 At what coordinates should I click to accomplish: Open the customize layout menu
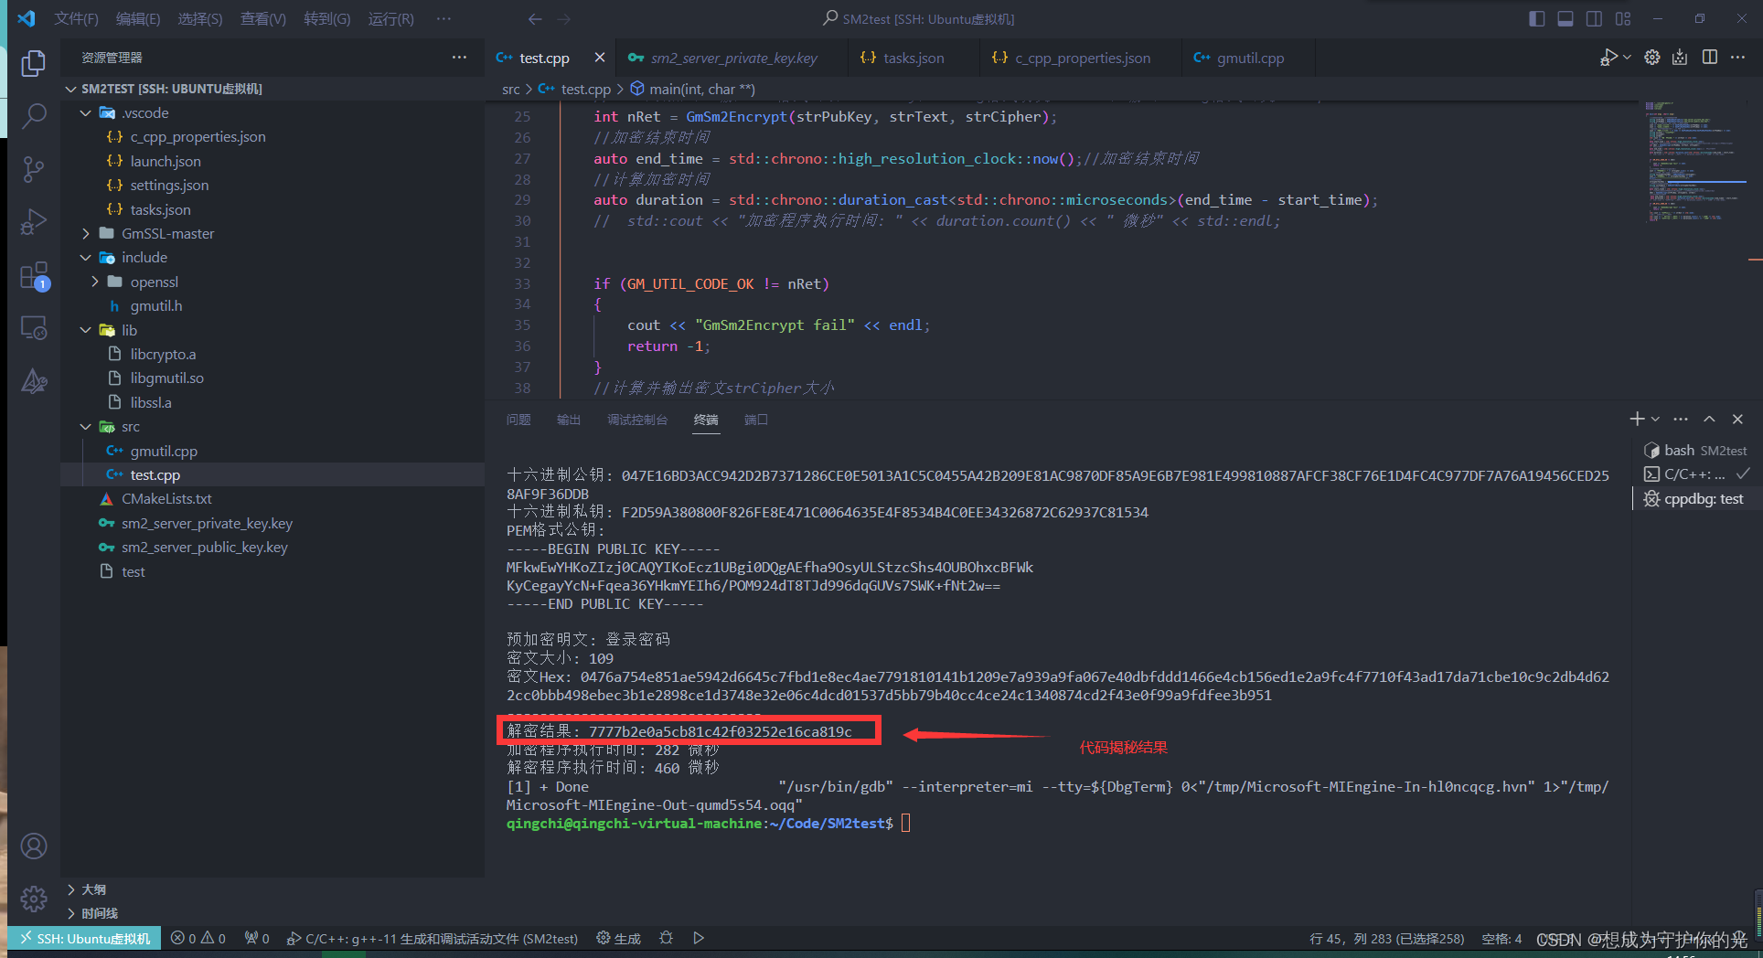click(1623, 19)
